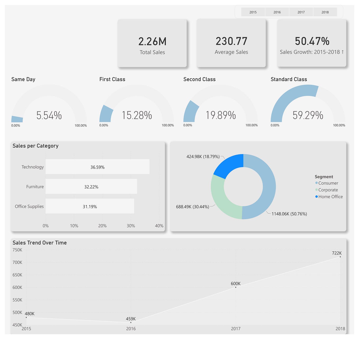Viewport: 359px width, 339px height.
Task: Select the 2016 year filter
Action: click(277, 12)
